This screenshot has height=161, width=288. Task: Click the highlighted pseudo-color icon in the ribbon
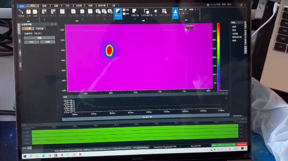click(x=118, y=13)
